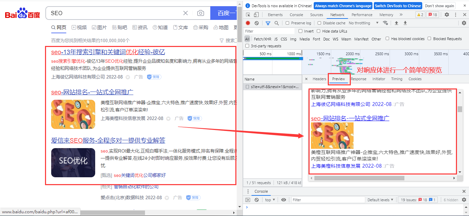Open Console settings gear icon
Screen dimensions: 469x216
[464, 200]
